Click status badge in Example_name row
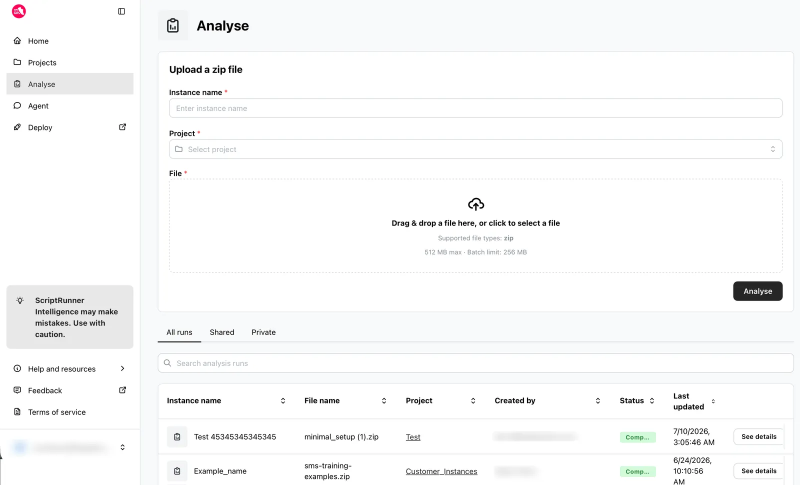 637,471
